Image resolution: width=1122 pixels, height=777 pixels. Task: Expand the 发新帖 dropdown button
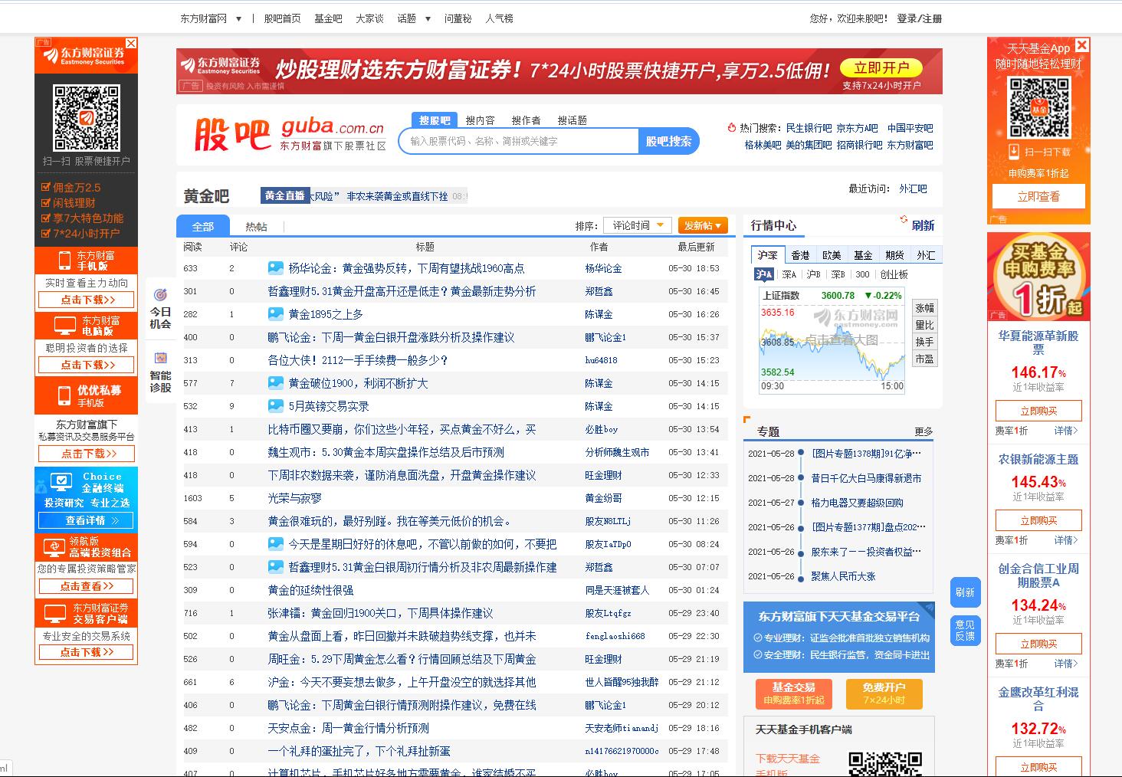coord(703,225)
